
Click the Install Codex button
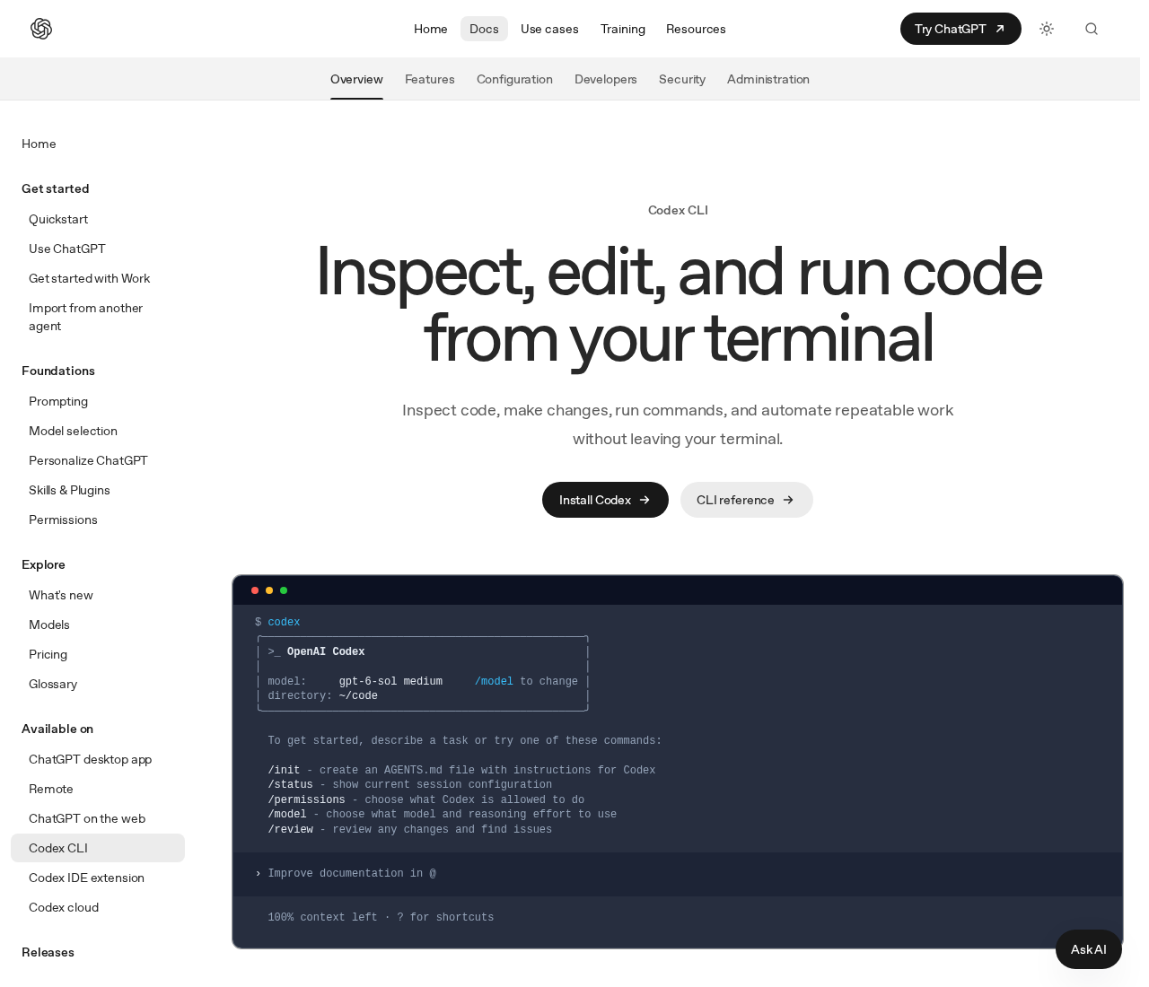605,500
